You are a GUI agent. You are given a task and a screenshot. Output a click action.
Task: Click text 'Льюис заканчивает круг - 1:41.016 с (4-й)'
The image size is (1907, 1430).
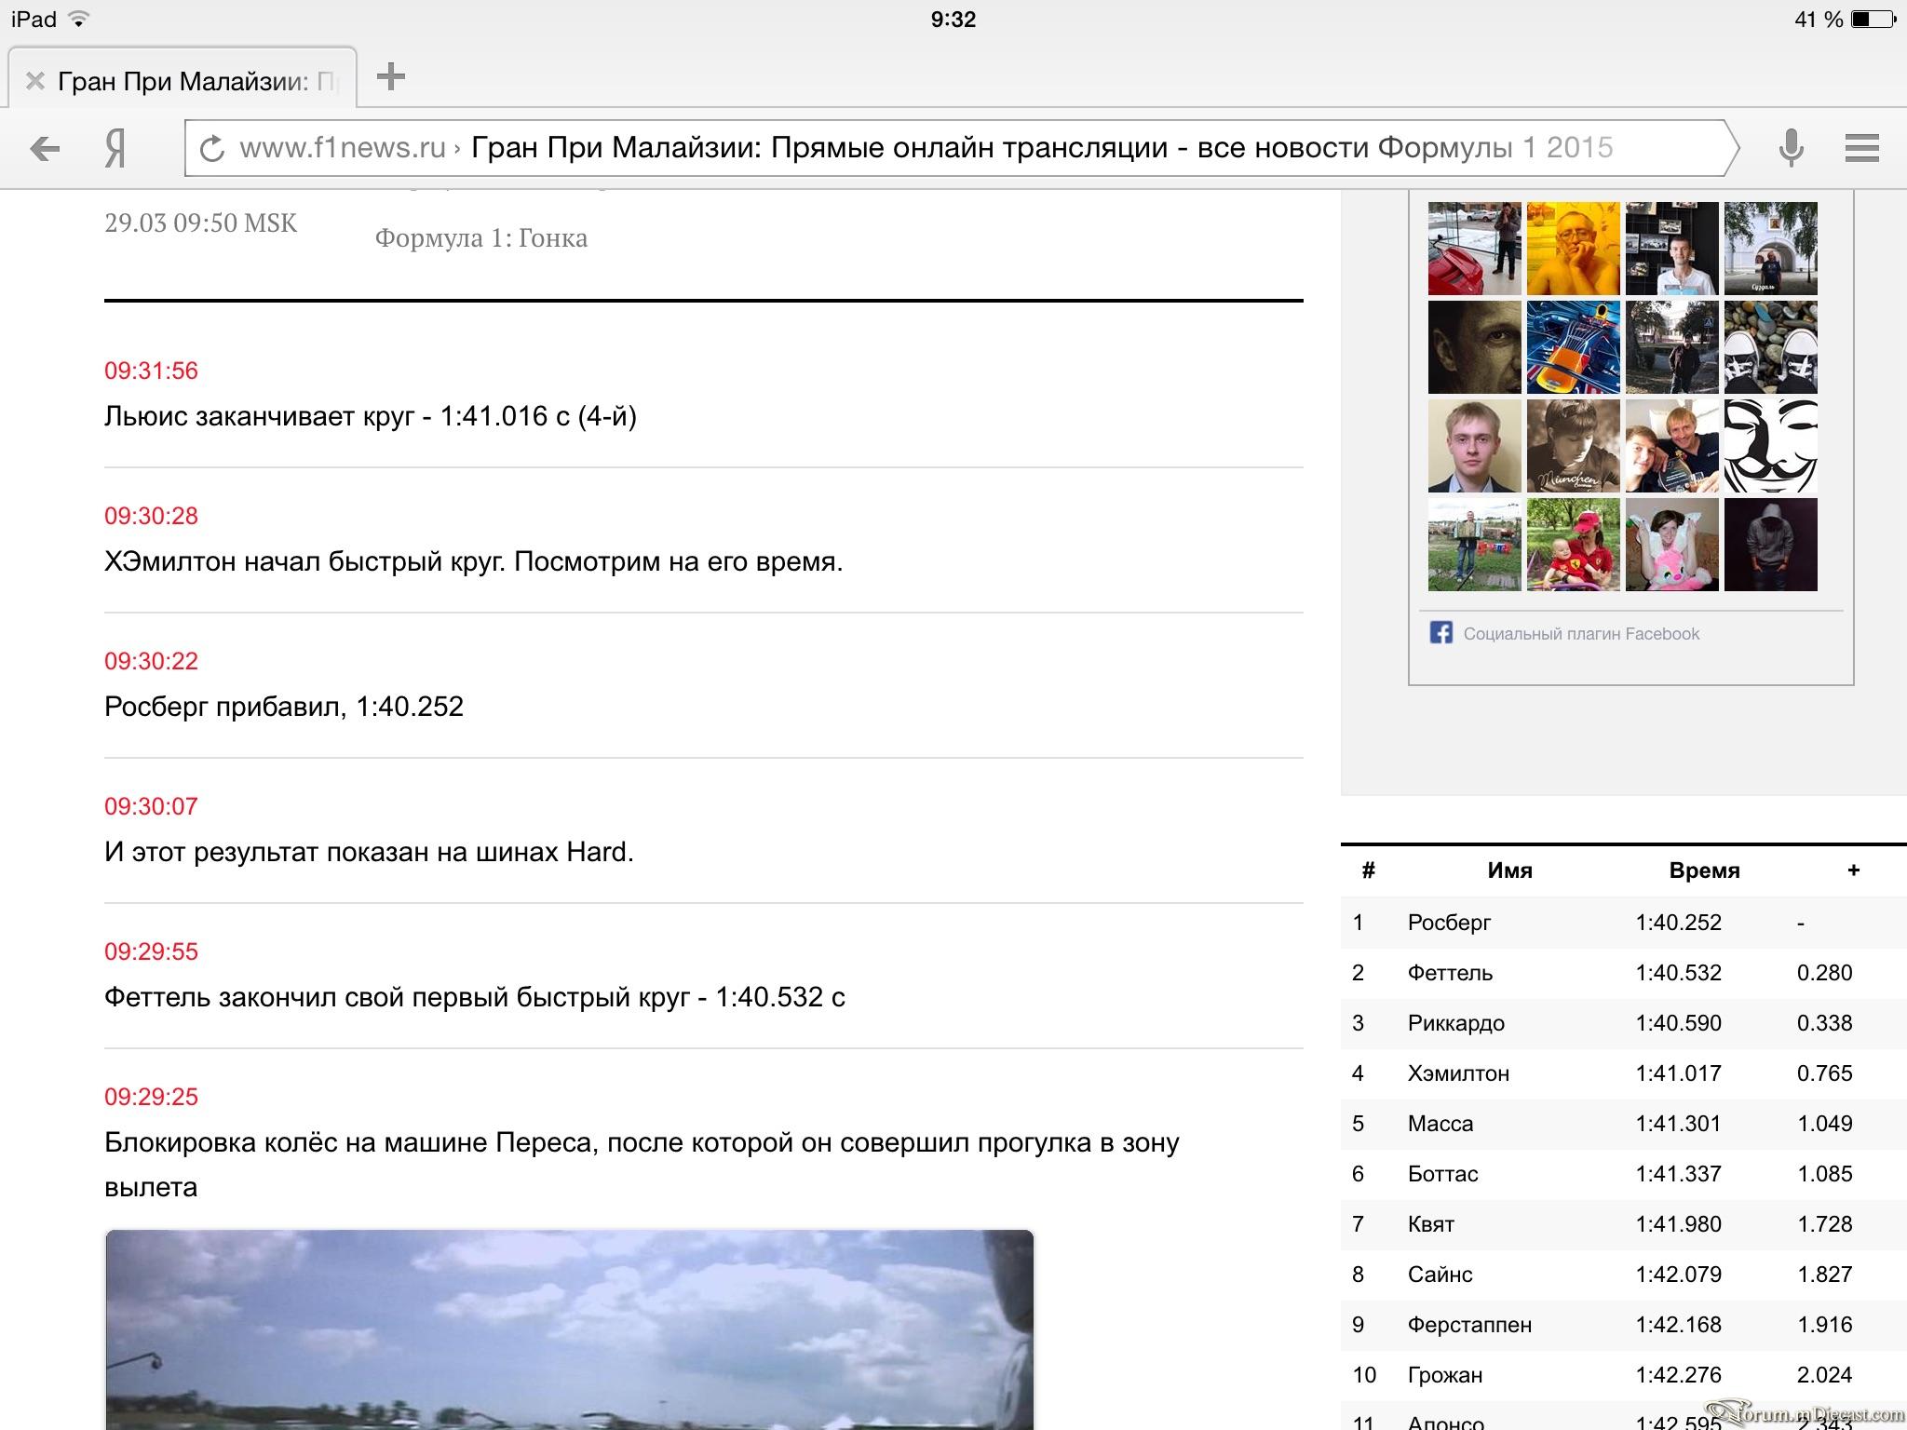pyautogui.click(x=371, y=416)
